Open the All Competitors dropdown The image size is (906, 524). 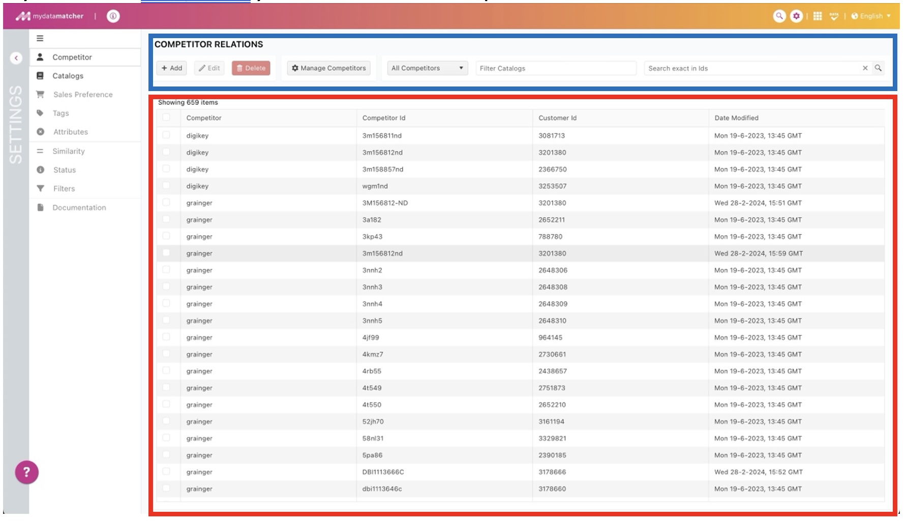(x=427, y=68)
